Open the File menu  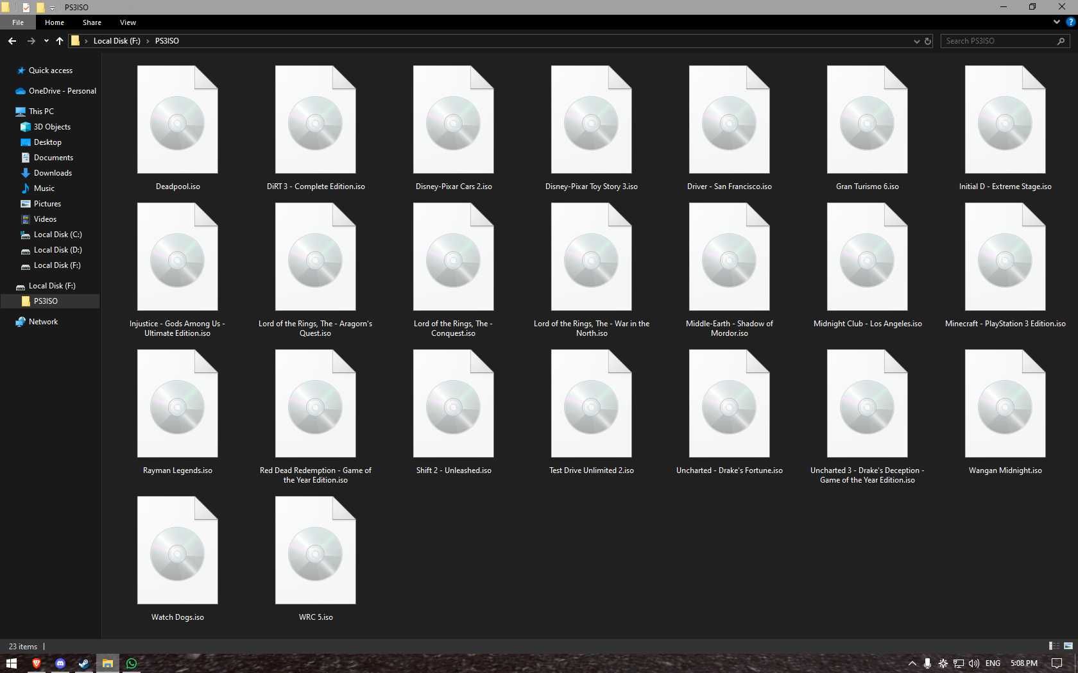pos(18,22)
